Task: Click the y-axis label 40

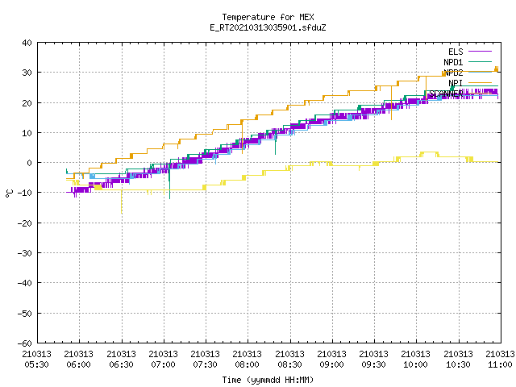Action: click(x=27, y=43)
